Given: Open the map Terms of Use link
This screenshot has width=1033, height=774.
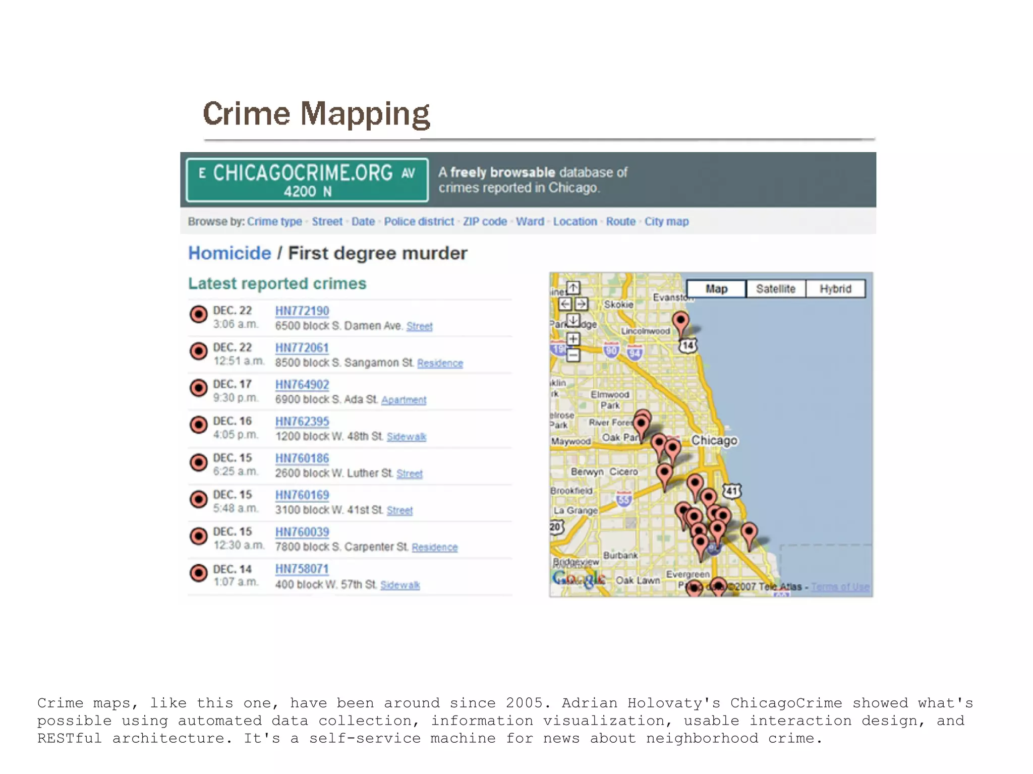Looking at the screenshot, I should click(x=840, y=587).
